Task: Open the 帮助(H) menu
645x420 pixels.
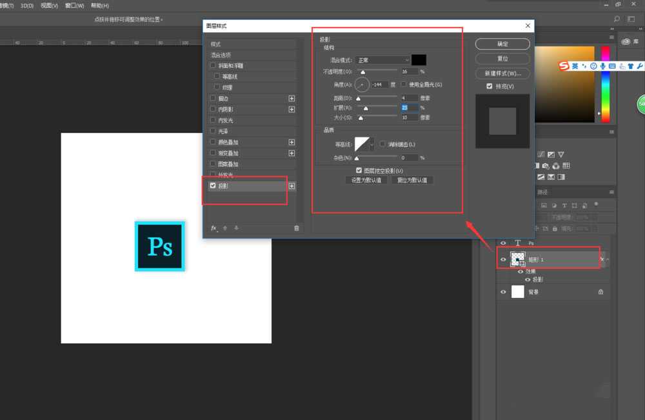Action: 99,5
